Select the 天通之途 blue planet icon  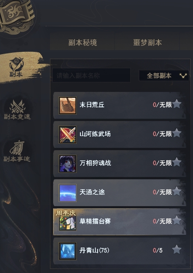click(68, 193)
